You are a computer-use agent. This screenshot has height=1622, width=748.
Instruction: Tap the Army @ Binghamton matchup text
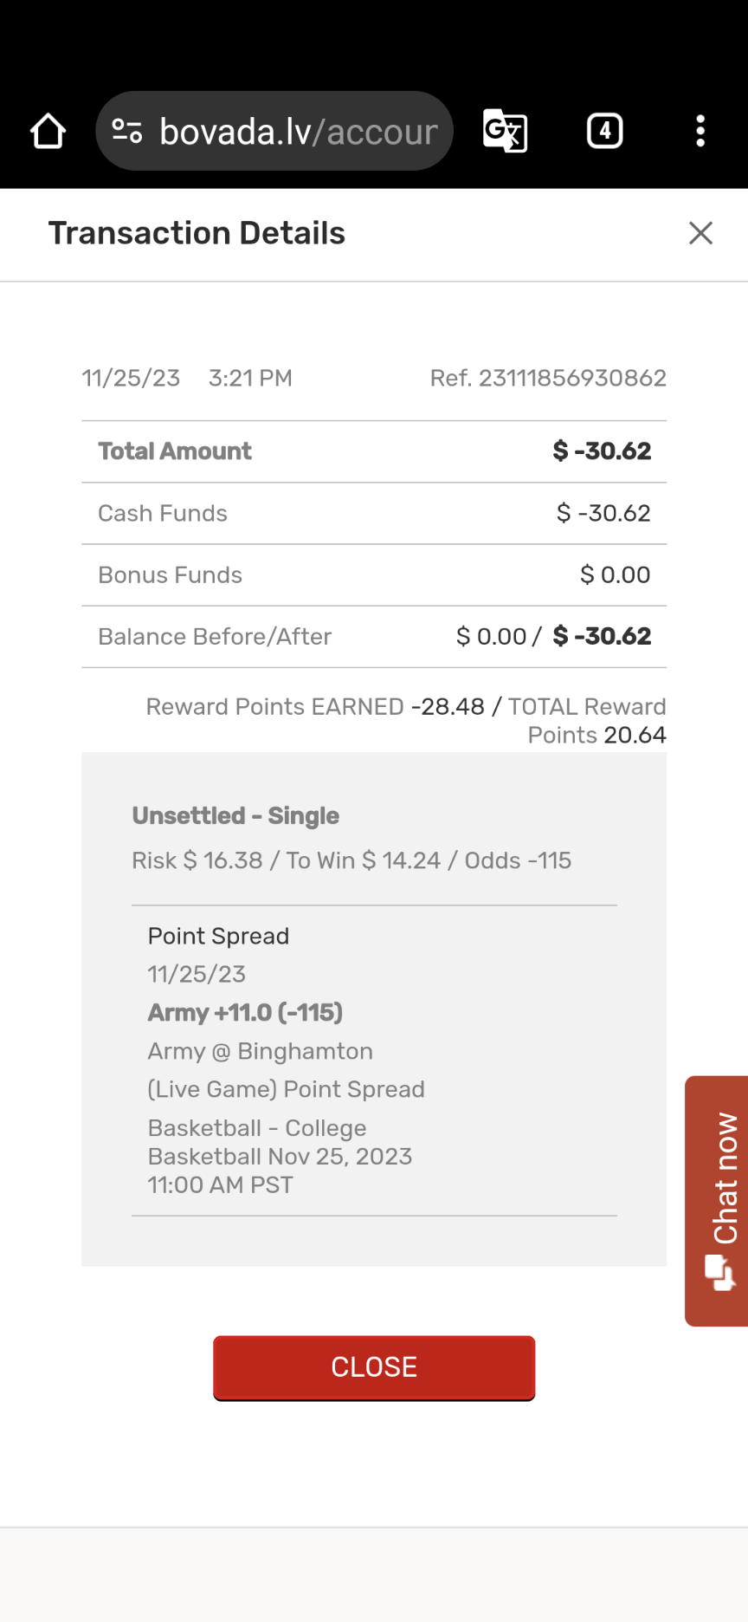point(261,1052)
